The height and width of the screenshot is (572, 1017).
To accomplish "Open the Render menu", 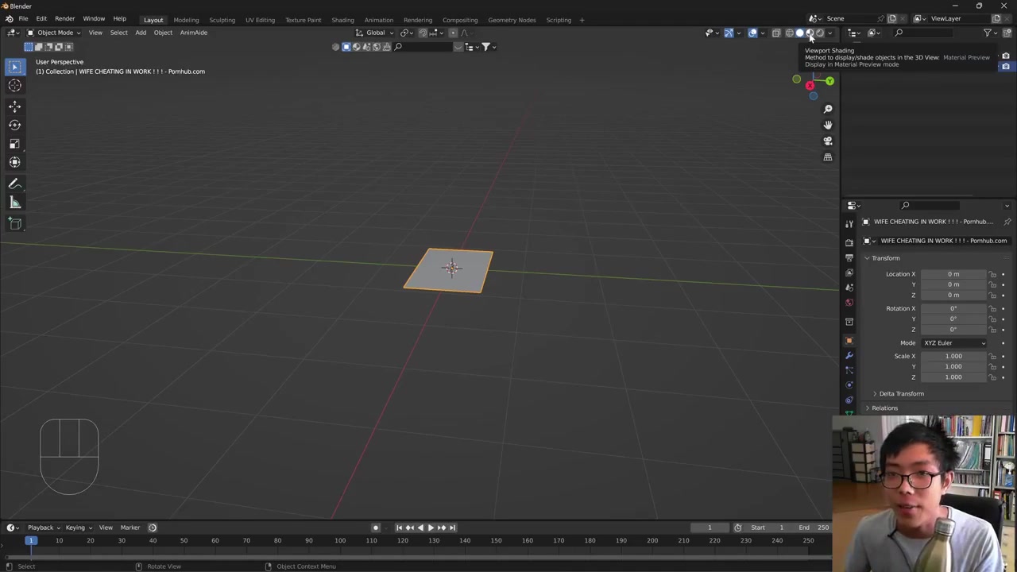I will [64, 19].
